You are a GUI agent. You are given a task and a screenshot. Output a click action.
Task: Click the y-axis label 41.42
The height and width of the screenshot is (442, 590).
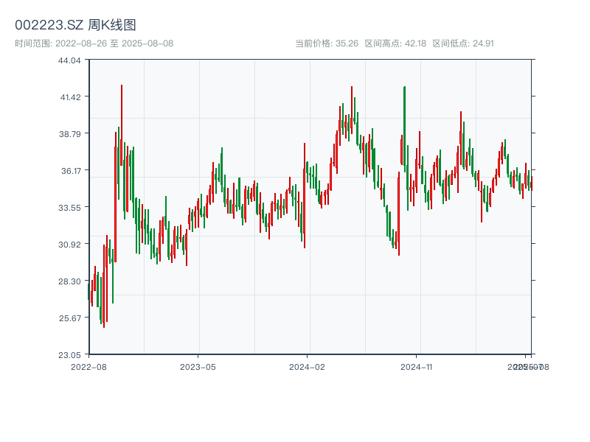[x=70, y=97]
